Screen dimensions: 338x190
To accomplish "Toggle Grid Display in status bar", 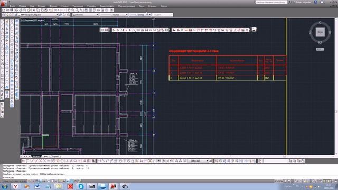I will (37, 181).
